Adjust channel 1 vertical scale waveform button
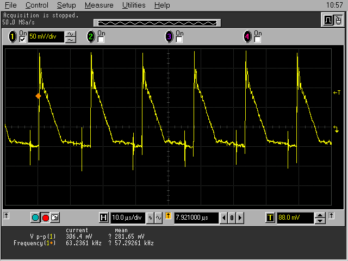 pos(71,37)
